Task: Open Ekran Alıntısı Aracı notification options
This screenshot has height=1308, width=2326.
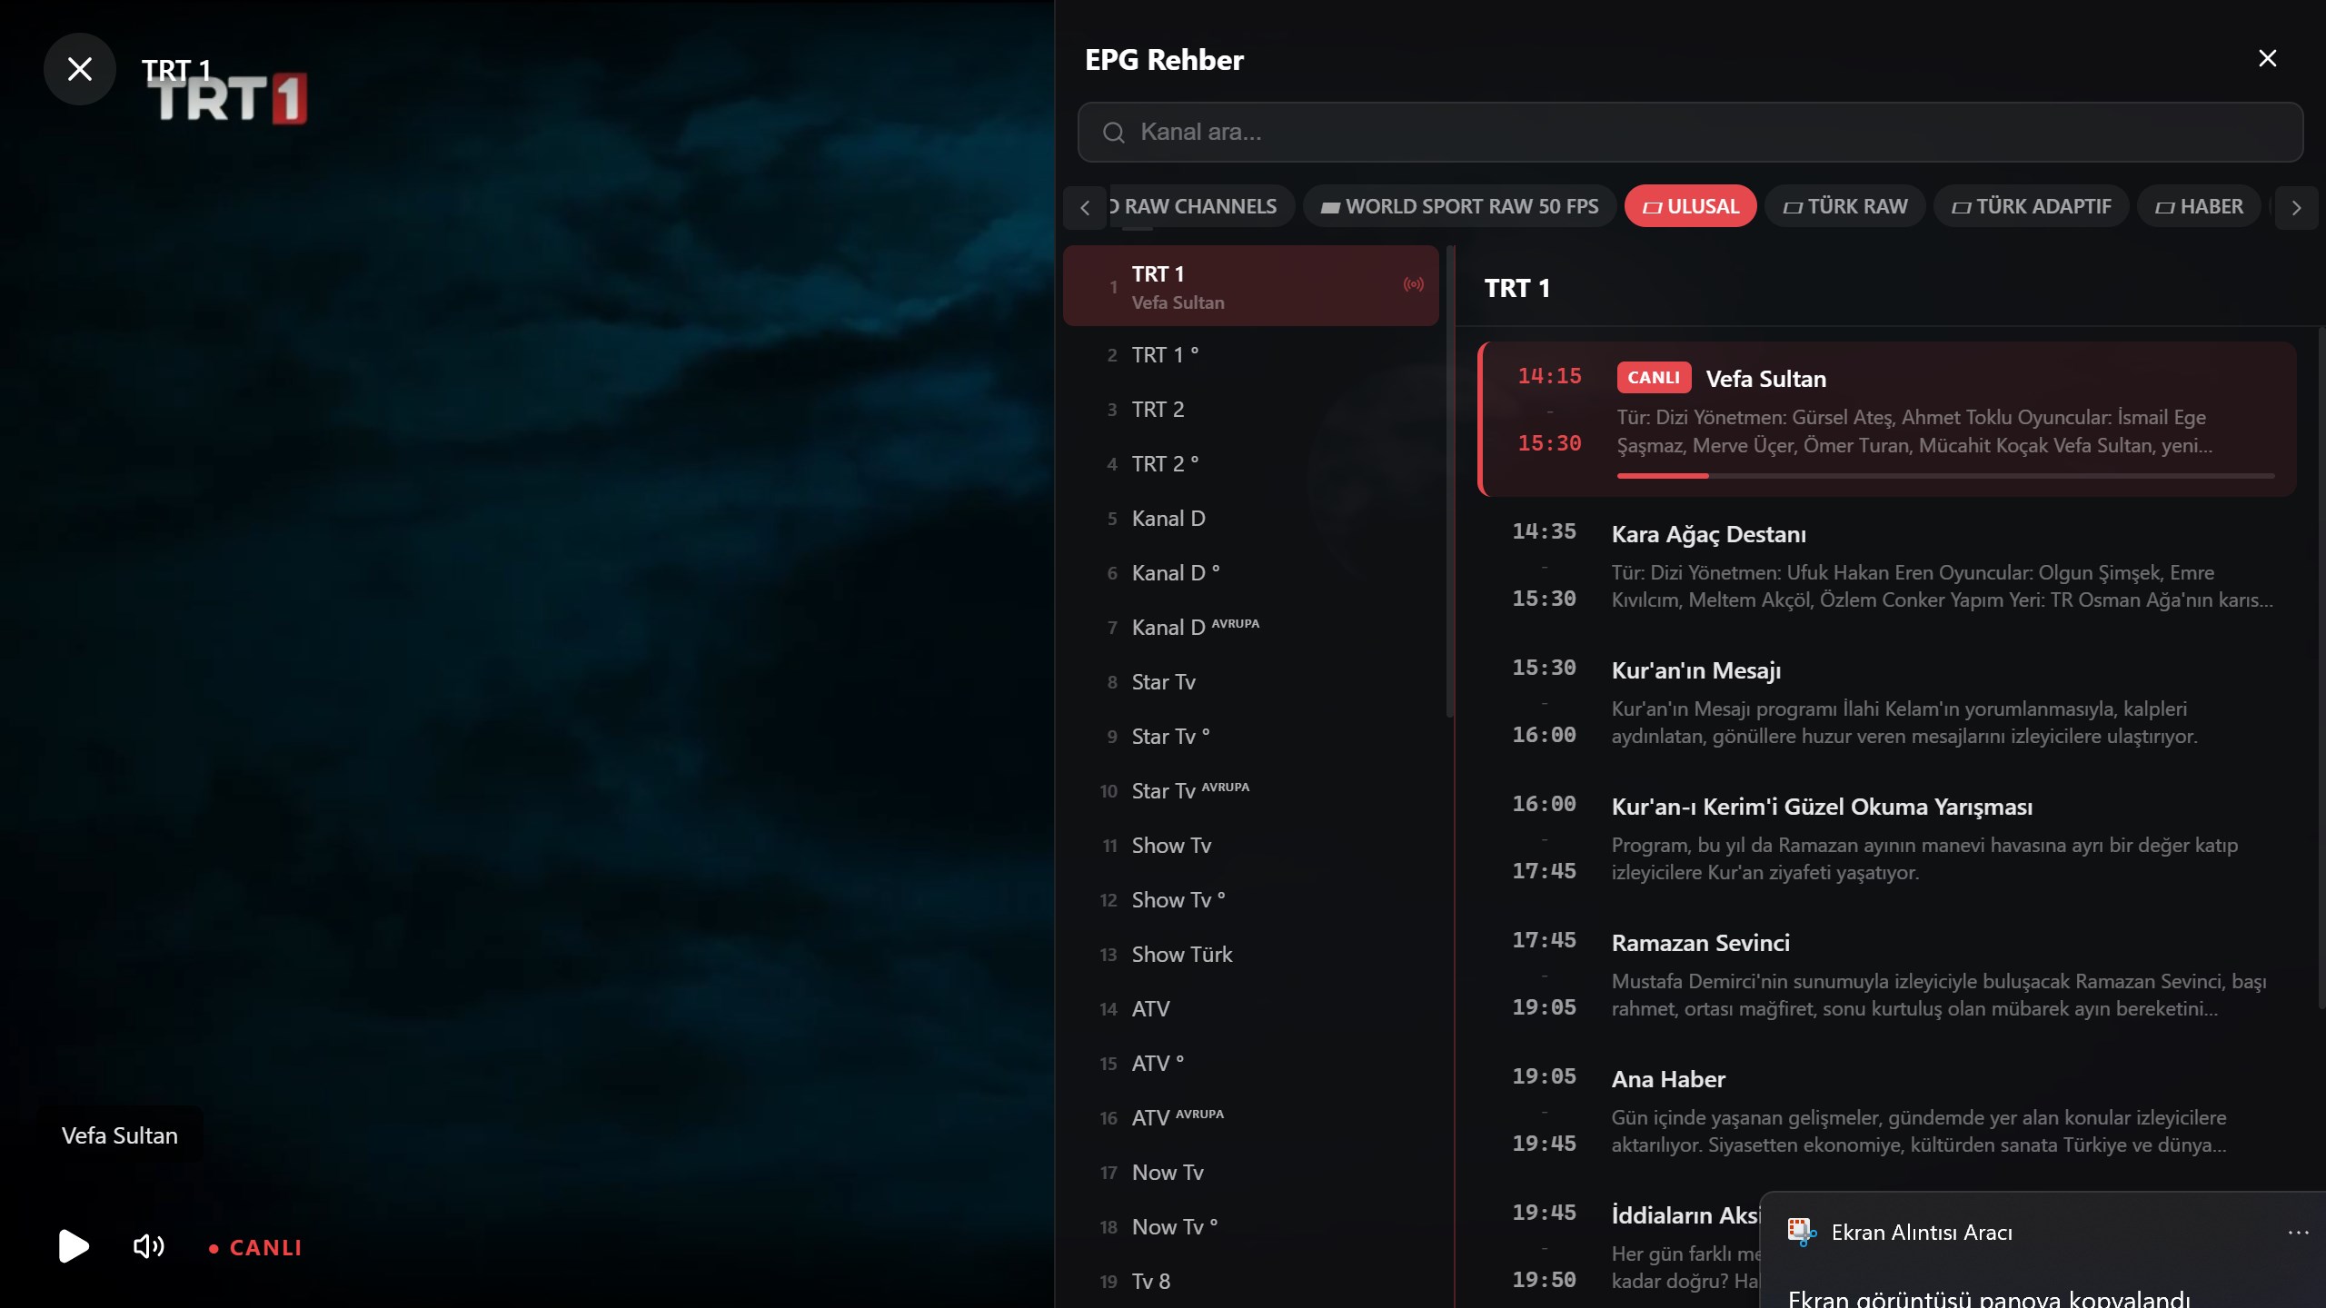Action: click(x=2298, y=1233)
